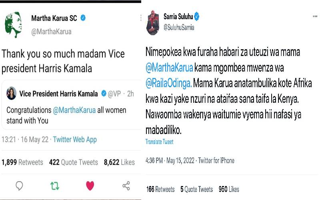Screen dimensions: 320x200
Task: Click Martha Karua's verified badge
Action: [x=83, y=18]
